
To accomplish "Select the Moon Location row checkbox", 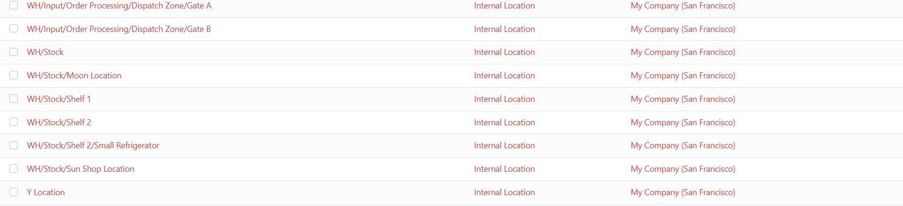I will [14, 76].
